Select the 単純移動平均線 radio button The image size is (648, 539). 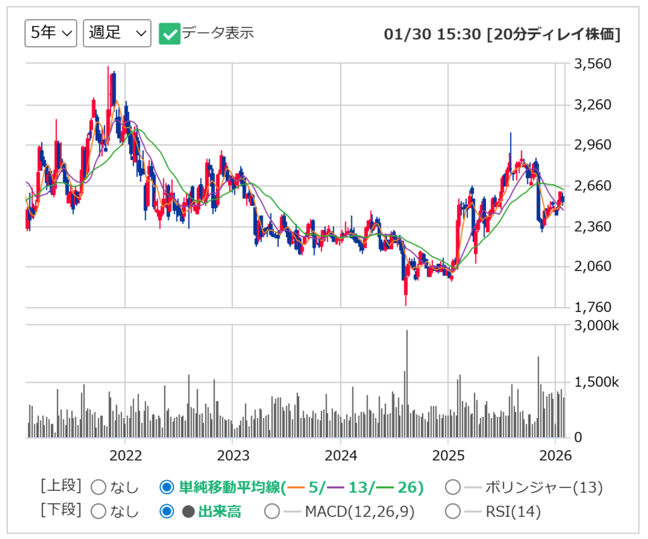[x=166, y=487]
